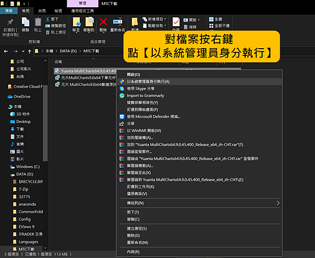This screenshot has height=258, width=315.
Task: Select Windows (C:) drive in tree
Action: click(x=25, y=166)
